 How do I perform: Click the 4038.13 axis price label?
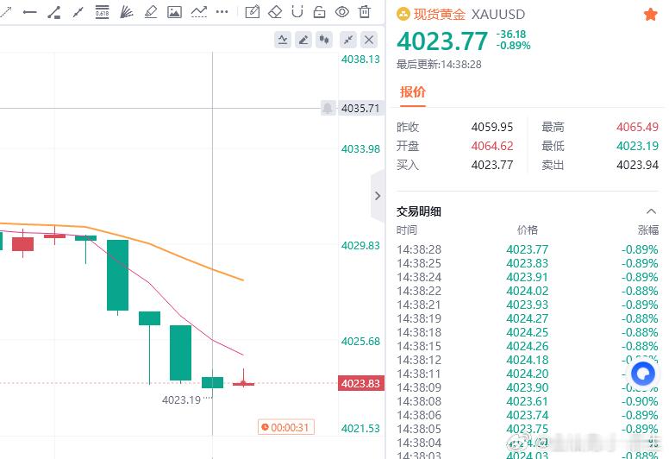coord(360,60)
